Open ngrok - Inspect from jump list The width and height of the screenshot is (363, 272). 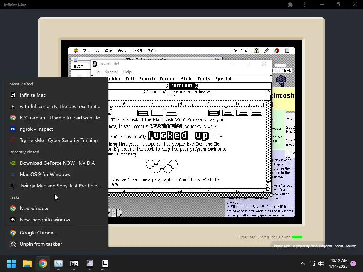[x=56, y=129]
